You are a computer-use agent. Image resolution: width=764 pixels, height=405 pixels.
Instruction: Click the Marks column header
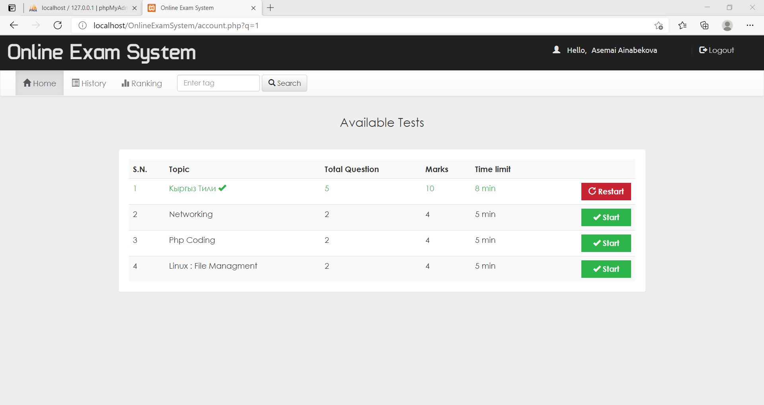click(437, 169)
